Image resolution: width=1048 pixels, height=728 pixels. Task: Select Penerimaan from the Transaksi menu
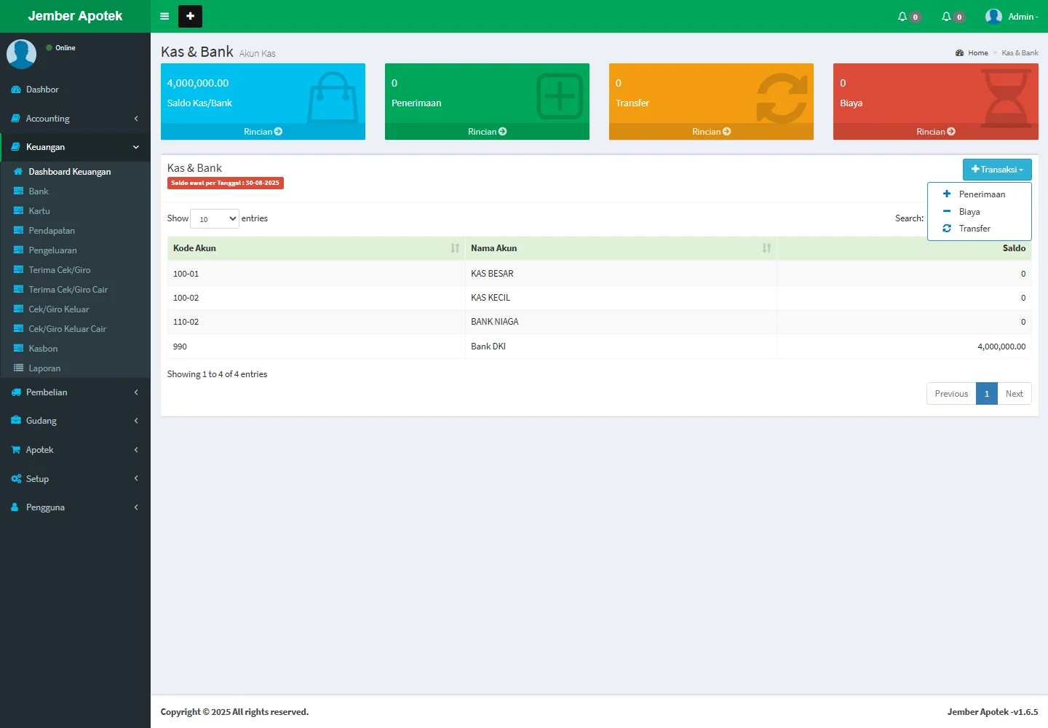tap(981, 194)
